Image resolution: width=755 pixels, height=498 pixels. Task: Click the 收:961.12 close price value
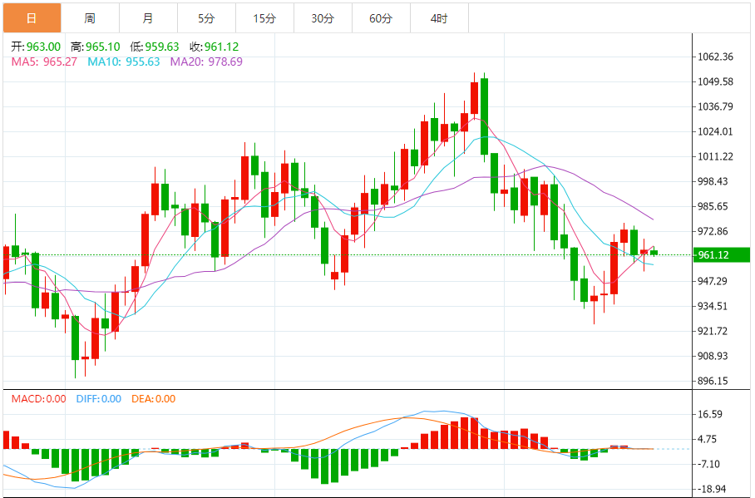pos(215,47)
